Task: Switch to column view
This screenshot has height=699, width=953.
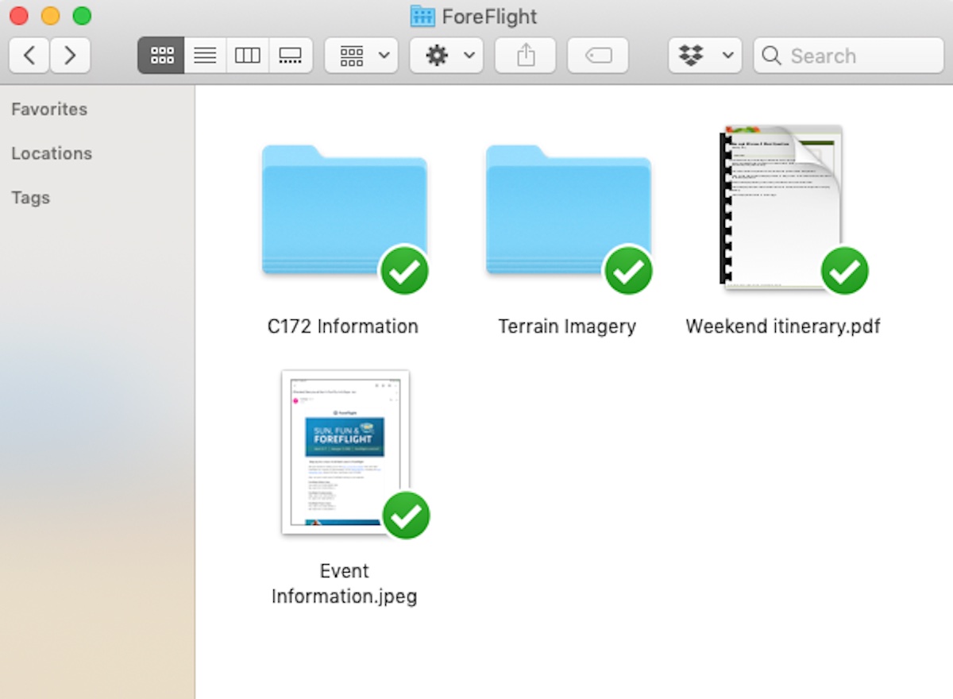Action: coord(248,56)
